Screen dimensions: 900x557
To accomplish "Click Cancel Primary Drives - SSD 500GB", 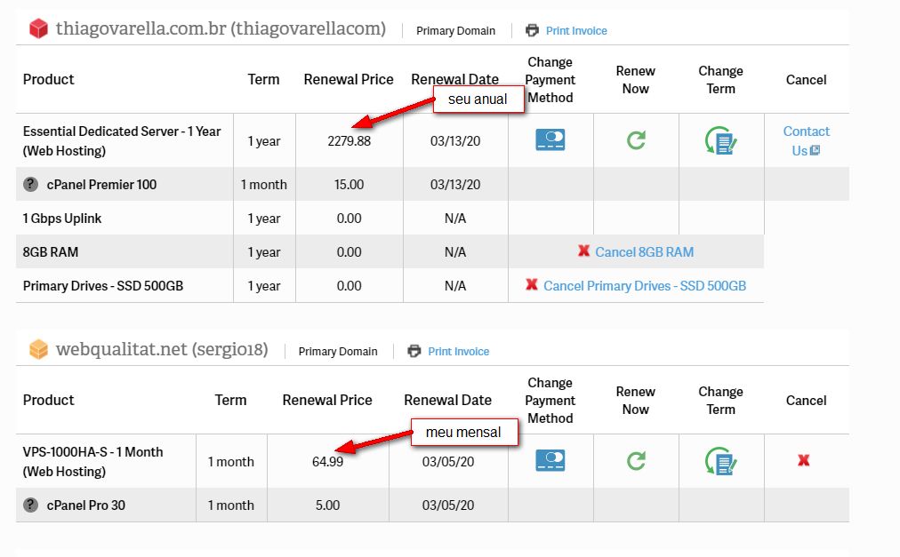I will (x=644, y=286).
